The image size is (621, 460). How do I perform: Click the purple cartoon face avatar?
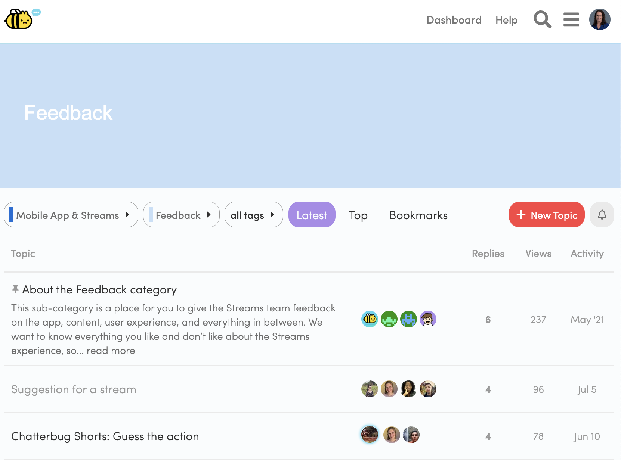pyautogui.click(x=428, y=319)
